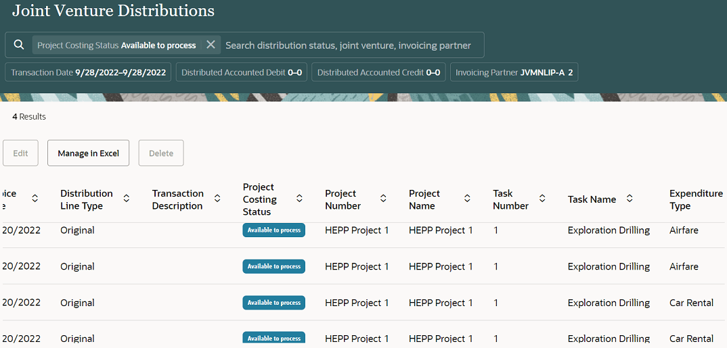Click the Manage in Excel button
The image size is (727, 348).
click(89, 153)
